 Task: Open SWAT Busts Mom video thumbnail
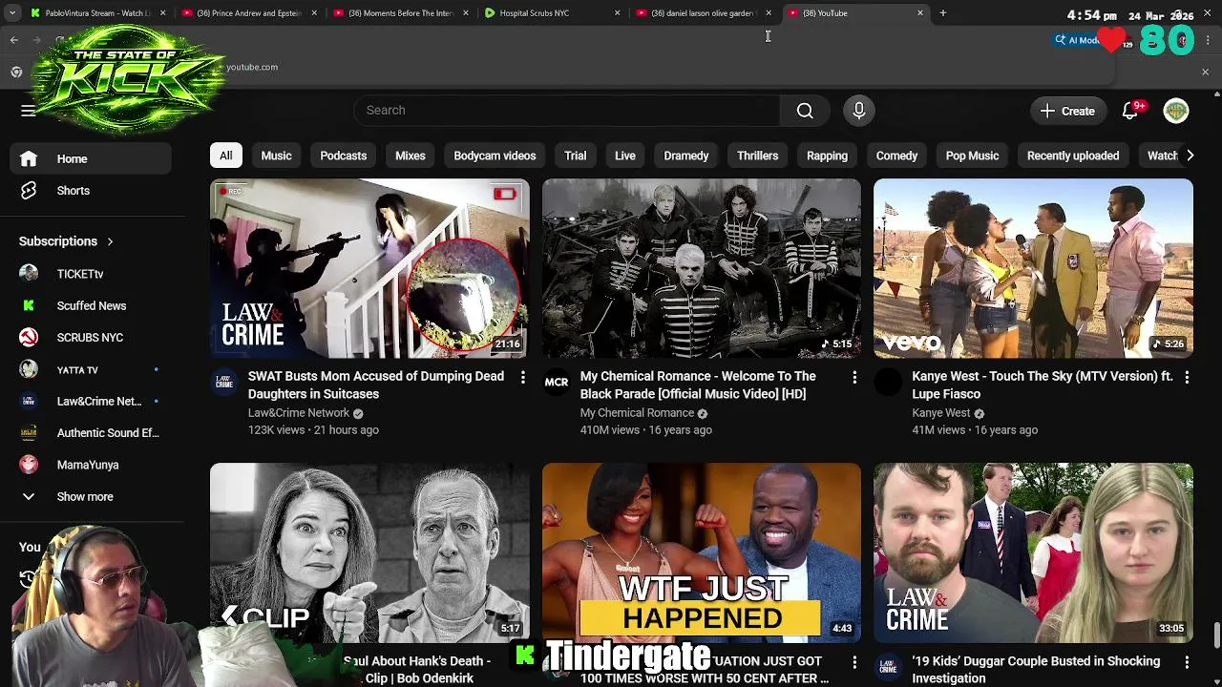click(369, 268)
